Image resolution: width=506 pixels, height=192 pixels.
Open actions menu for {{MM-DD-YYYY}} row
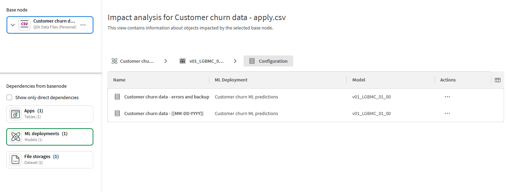[447, 113]
